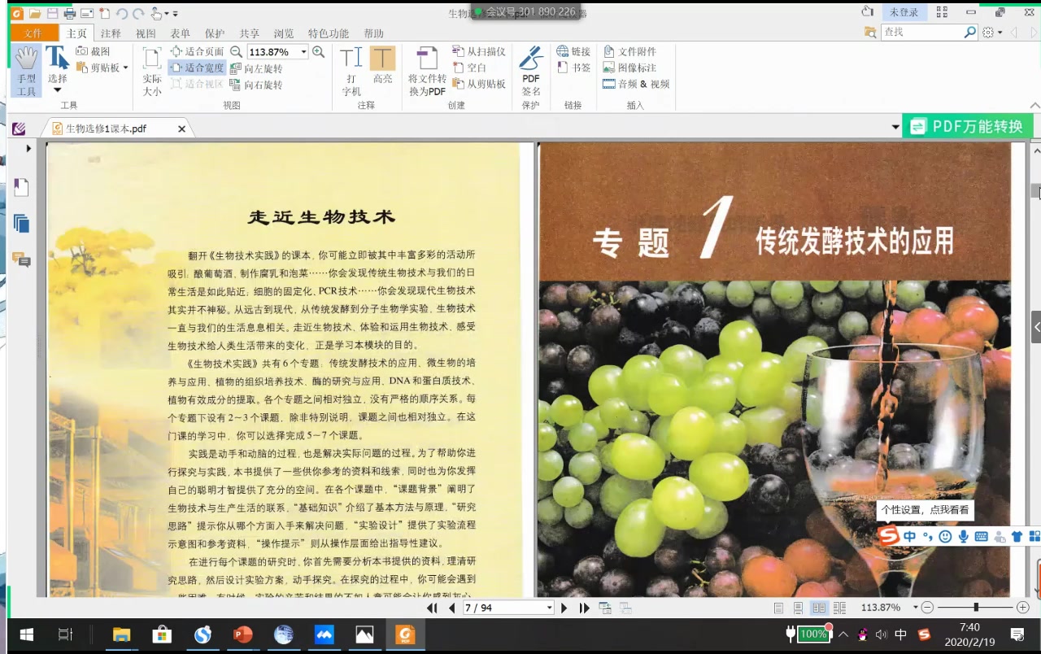Click 未登录 to sign in
1041x654 pixels.
(903, 12)
